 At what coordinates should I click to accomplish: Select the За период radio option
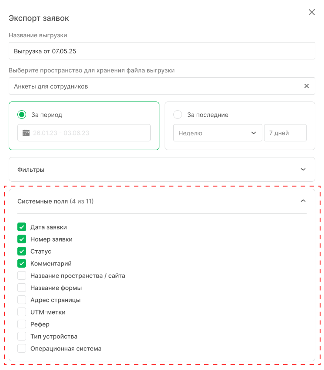pyautogui.click(x=22, y=115)
